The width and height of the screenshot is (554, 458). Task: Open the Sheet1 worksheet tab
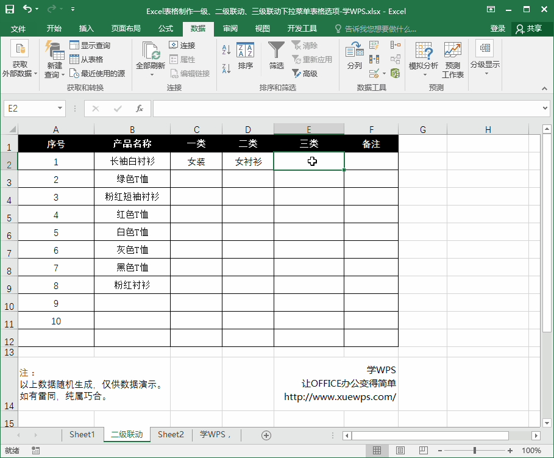click(x=82, y=434)
